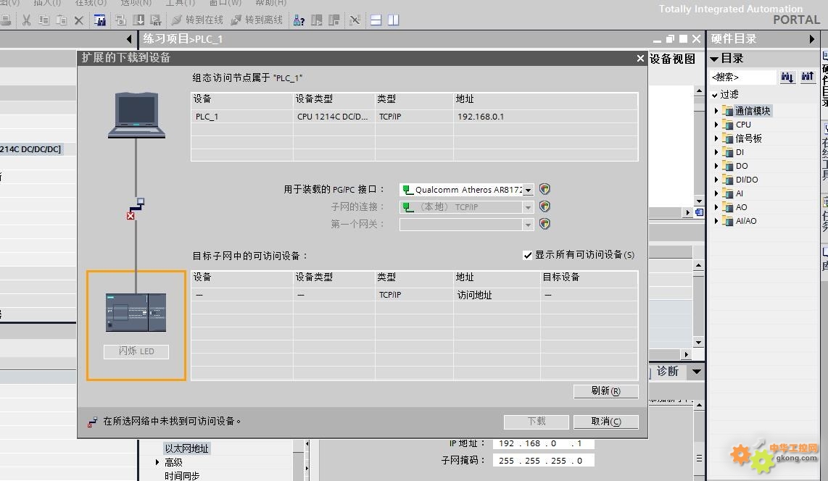Open the 第一个网关 dropdown

528,225
